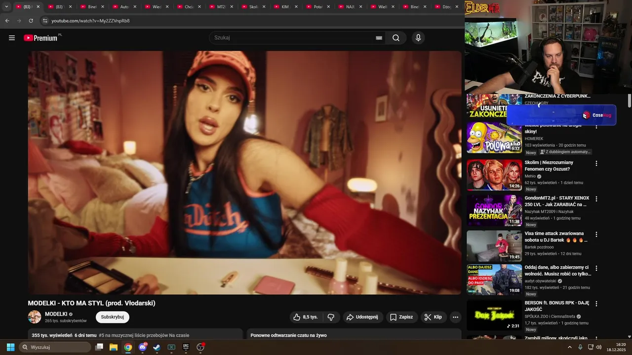Screen dimensions: 632x355
Task: Click the browser address bar URL
Action: (90, 21)
